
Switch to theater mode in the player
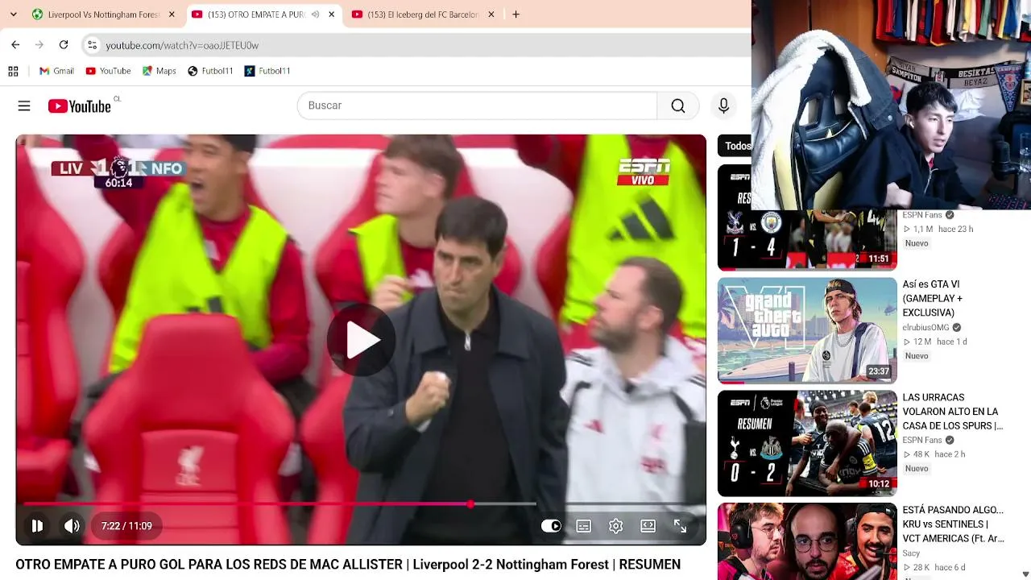(648, 526)
